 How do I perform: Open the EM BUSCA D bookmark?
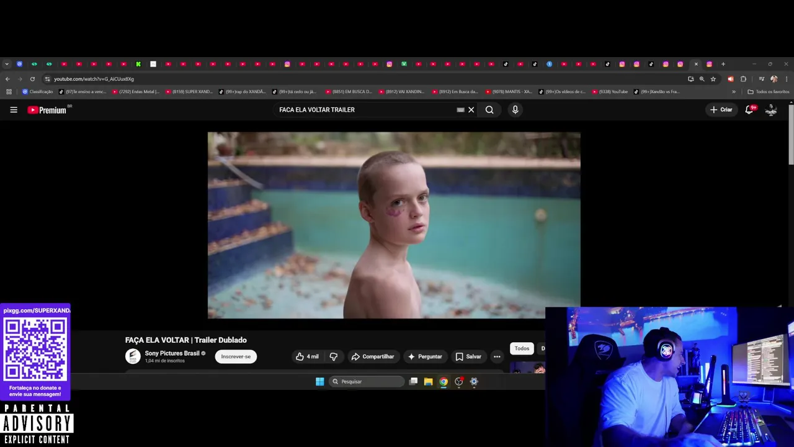(349, 92)
